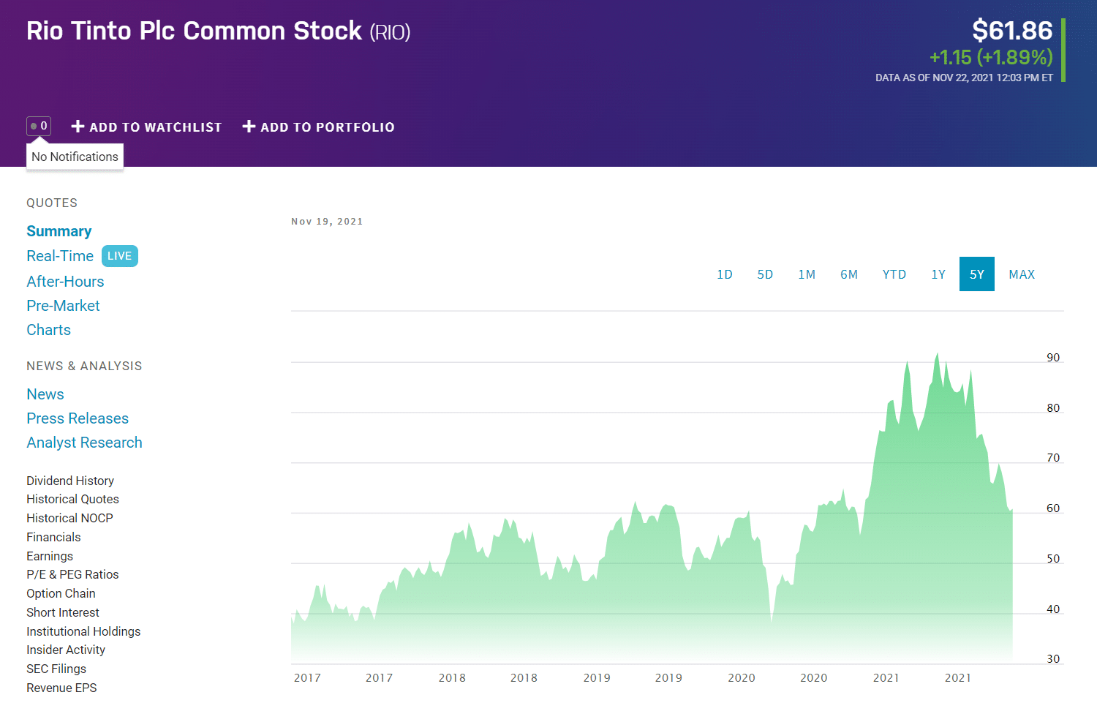
Task: Click the QUOTES section heading
Action: [52, 203]
